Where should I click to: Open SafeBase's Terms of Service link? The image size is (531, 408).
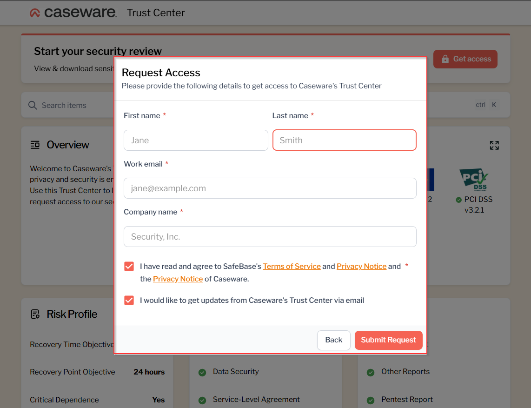292,267
